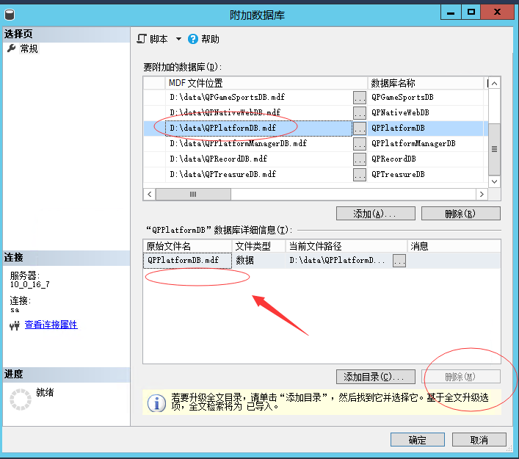Click the 文件类型 column header
This screenshot has width=519, height=459.
pyautogui.click(x=259, y=246)
